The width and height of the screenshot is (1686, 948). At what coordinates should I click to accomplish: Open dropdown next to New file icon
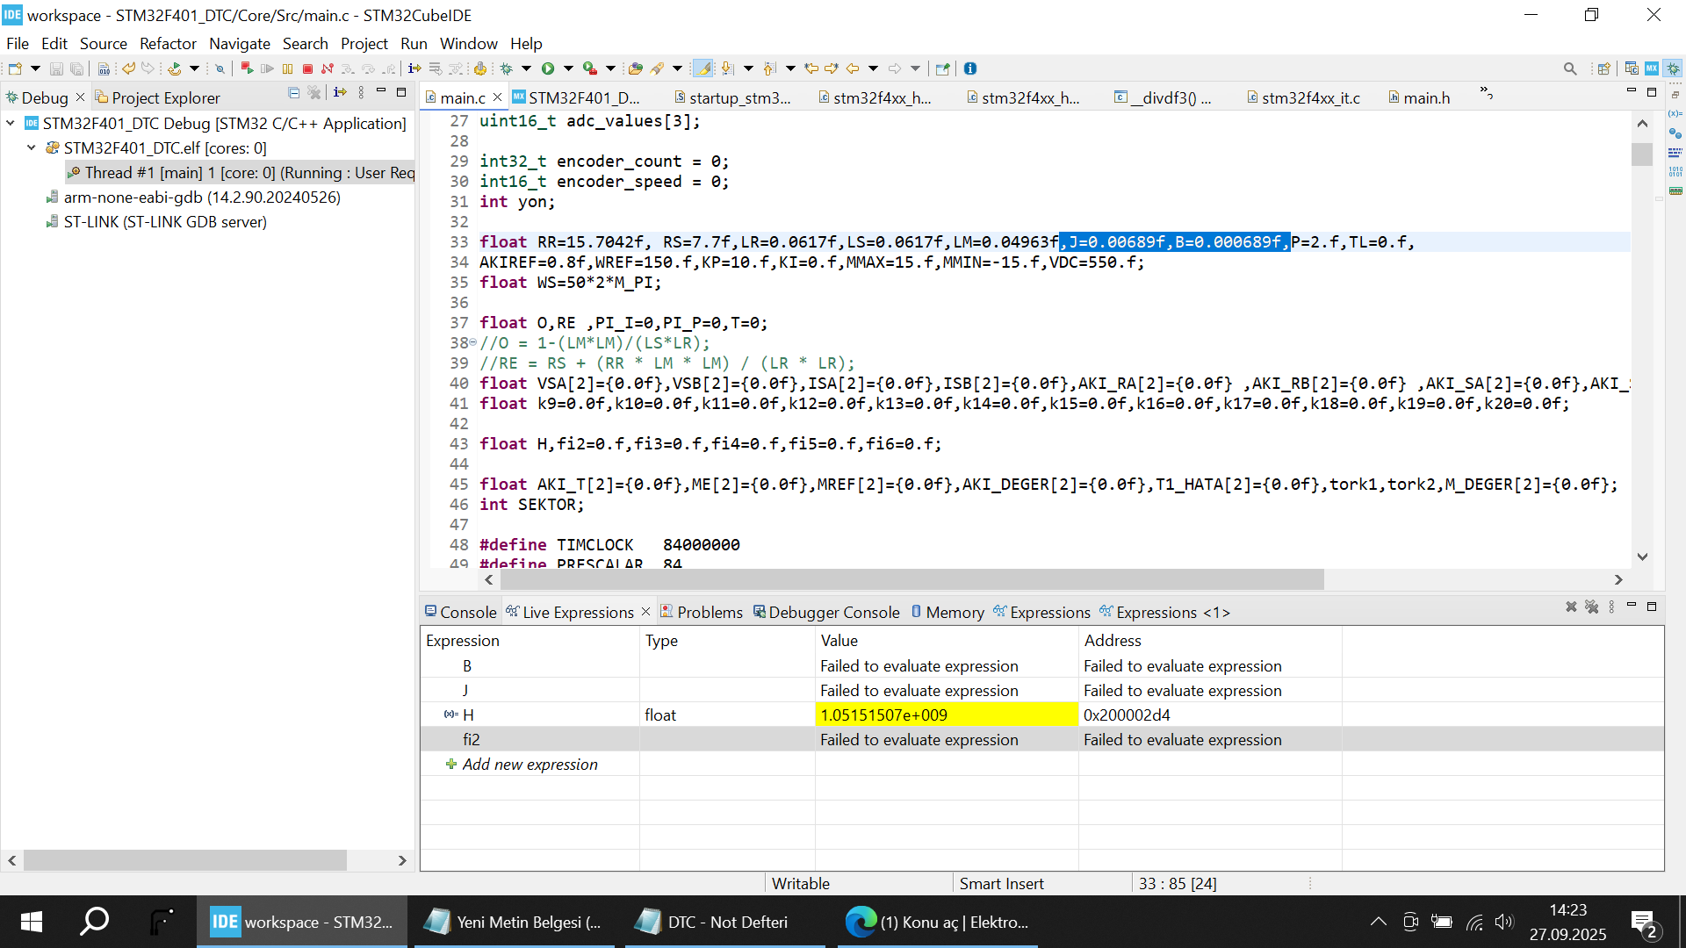click(x=35, y=68)
